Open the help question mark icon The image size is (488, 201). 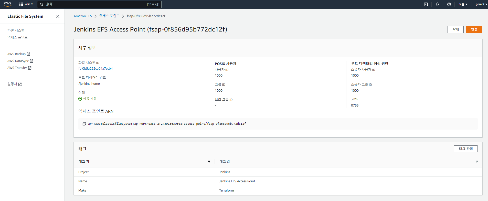[449, 4]
